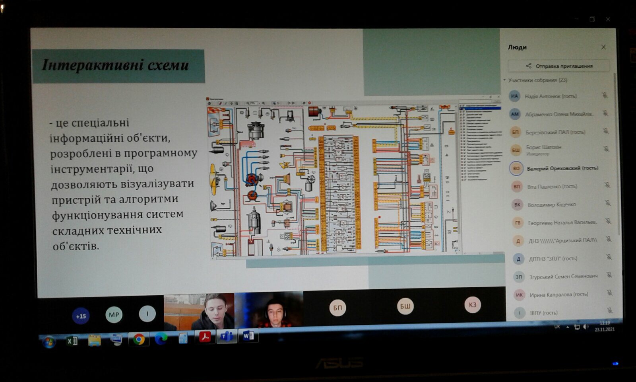Open Excel from the taskbar
Image resolution: width=636 pixels, height=382 pixels.
pos(72,341)
